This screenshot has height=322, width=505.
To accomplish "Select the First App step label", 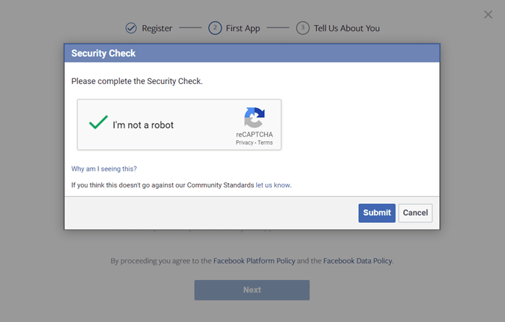I will point(243,28).
